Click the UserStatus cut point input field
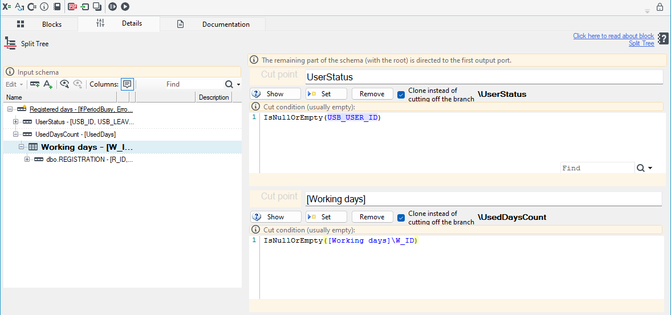 coord(483,77)
